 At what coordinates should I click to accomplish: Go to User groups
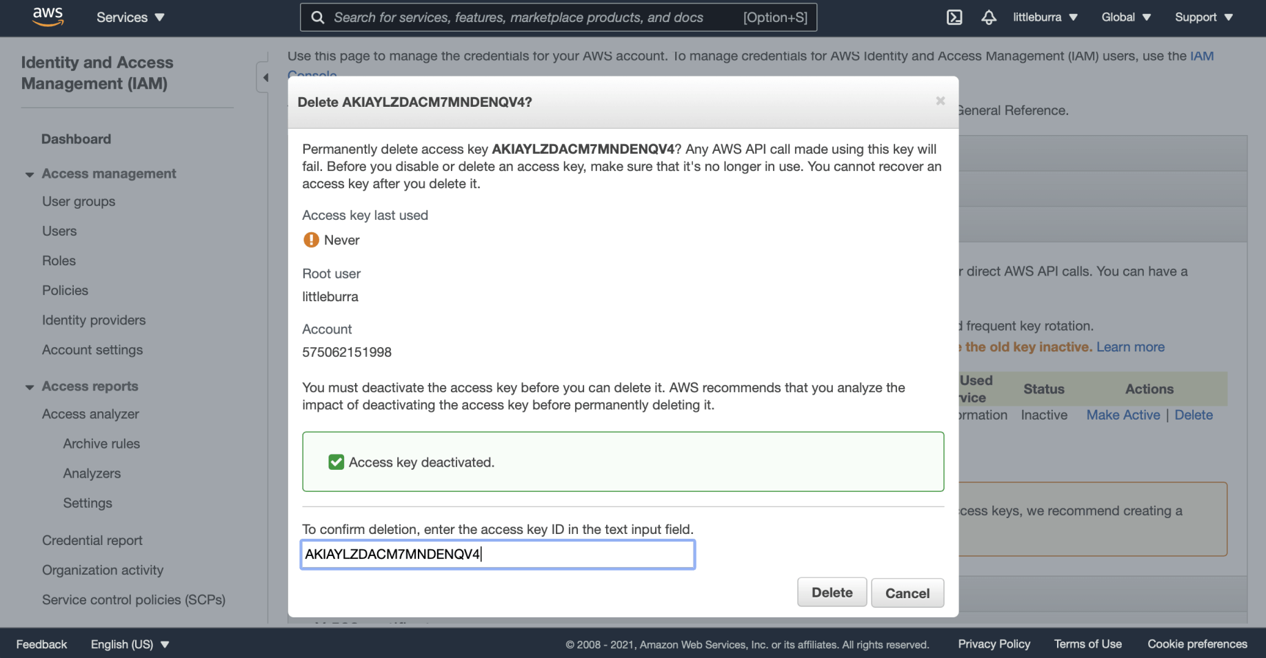point(79,201)
